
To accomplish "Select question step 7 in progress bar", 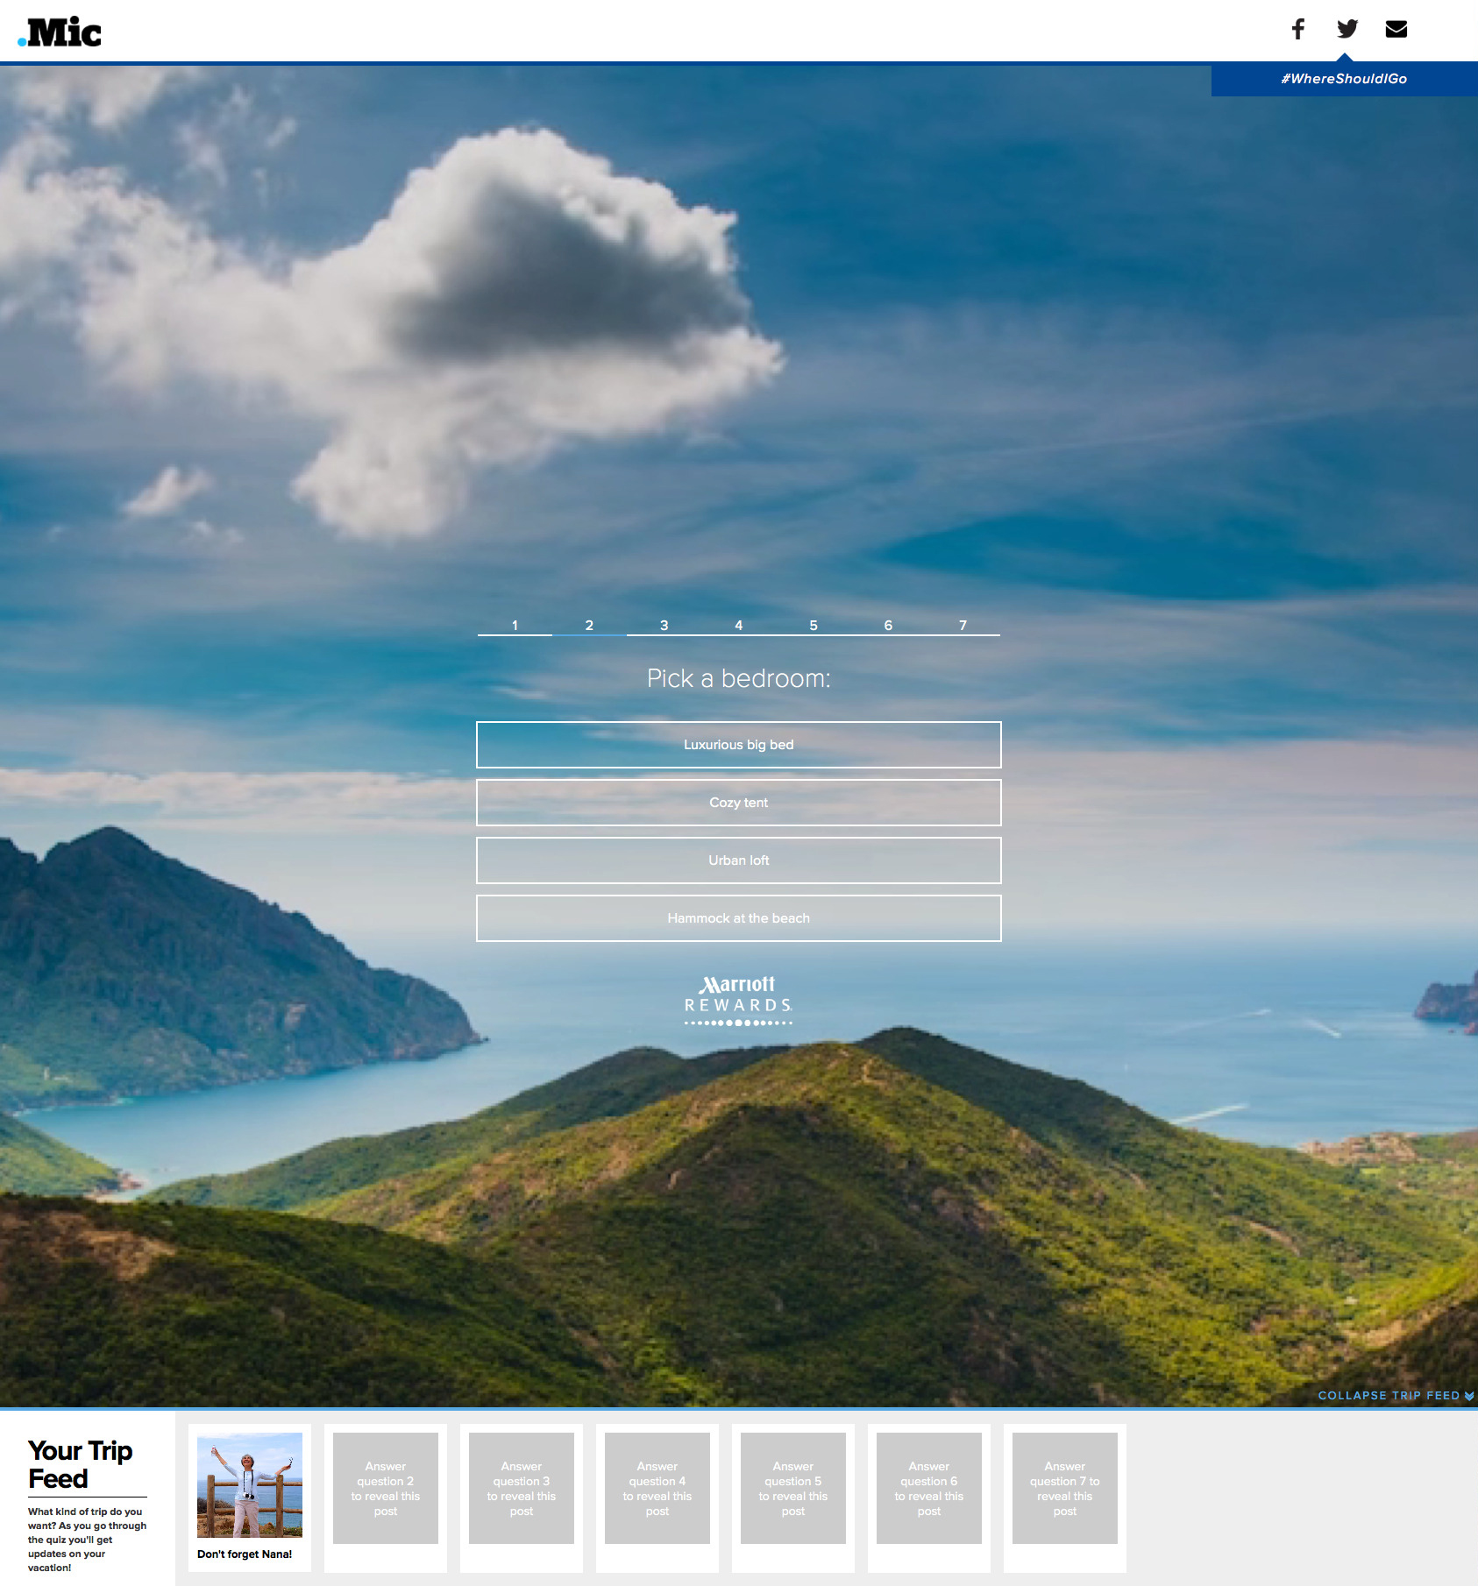I will (962, 625).
